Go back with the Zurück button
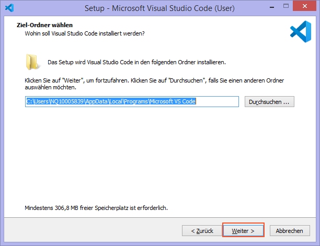Screen dimensions: 320x246 pos(202,230)
